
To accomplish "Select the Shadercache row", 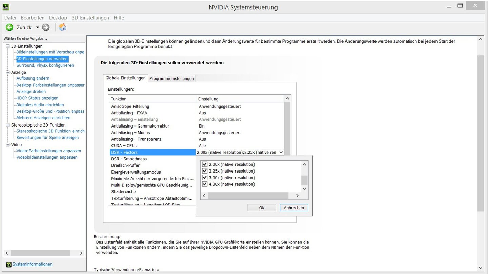I will point(153,192).
